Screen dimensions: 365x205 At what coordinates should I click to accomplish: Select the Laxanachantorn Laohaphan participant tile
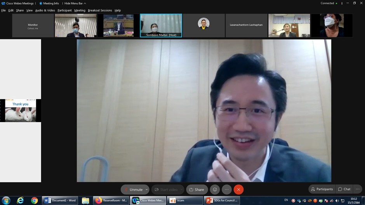246,25
